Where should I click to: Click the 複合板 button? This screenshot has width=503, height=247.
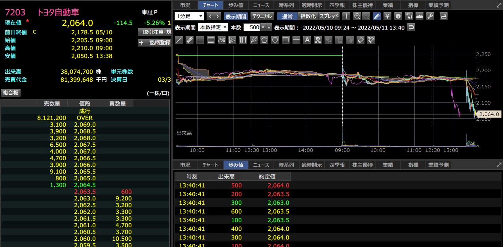(11, 93)
